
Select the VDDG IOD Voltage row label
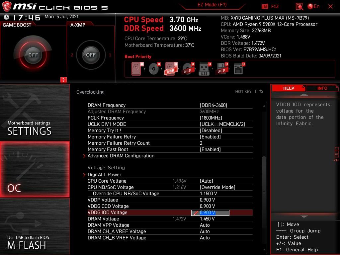click(x=107, y=212)
